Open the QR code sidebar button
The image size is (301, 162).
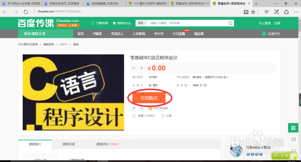click(x=293, y=128)
